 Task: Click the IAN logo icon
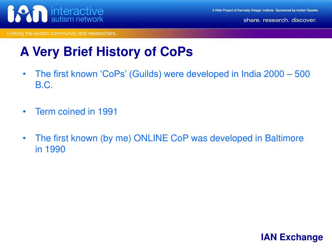click(27, 14)
